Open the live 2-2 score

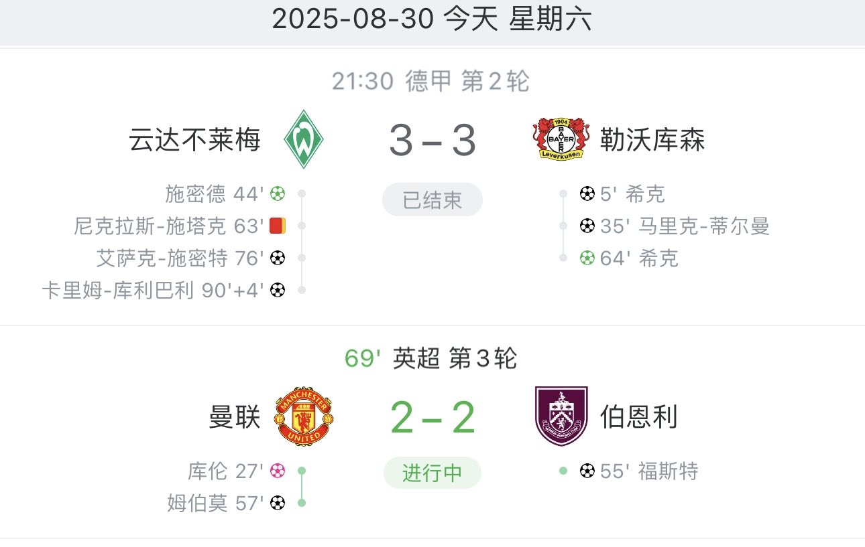[x=432, y=417]
